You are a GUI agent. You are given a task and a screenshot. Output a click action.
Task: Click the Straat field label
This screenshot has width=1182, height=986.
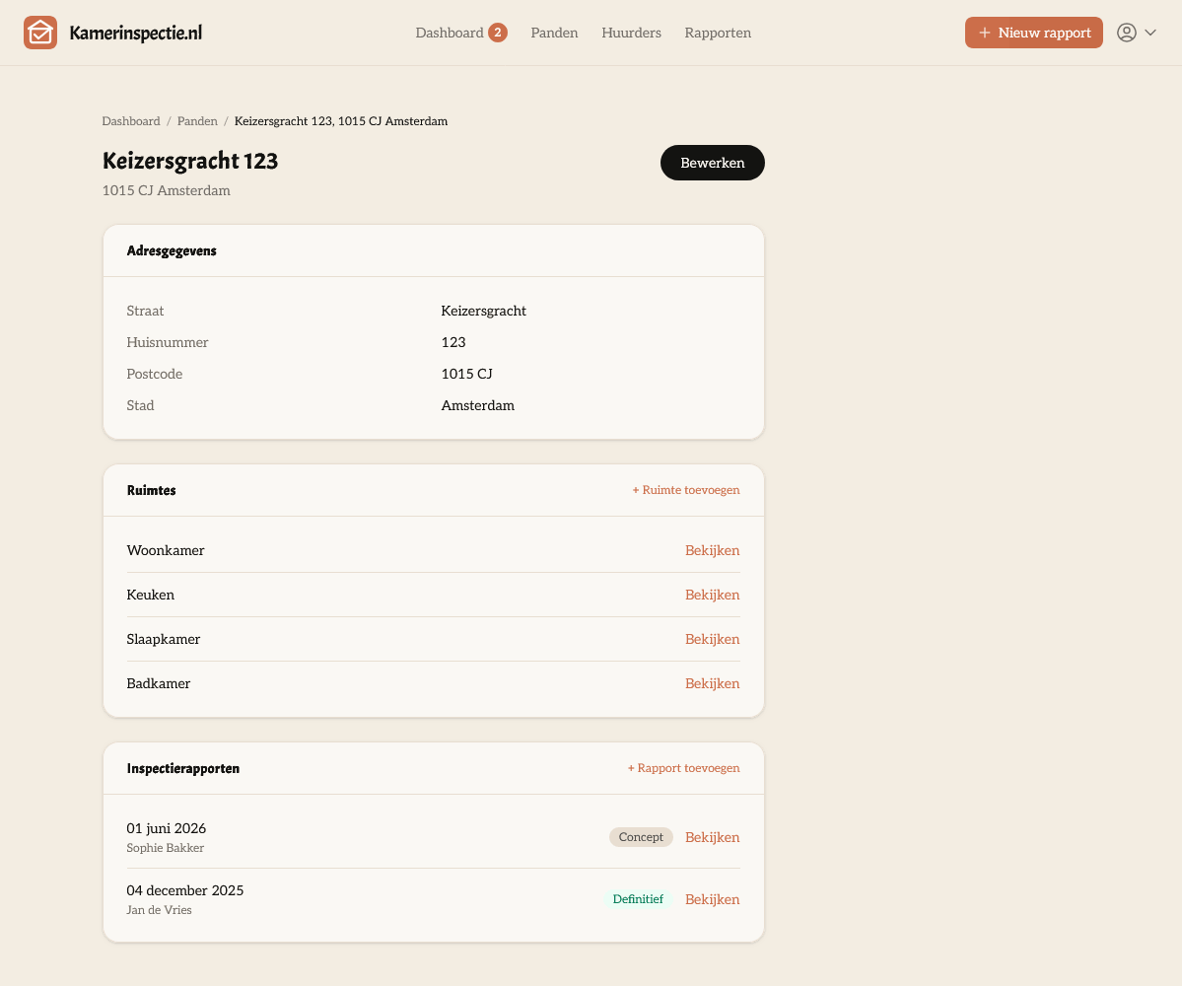pyautogui.click(x=146, y=311)
